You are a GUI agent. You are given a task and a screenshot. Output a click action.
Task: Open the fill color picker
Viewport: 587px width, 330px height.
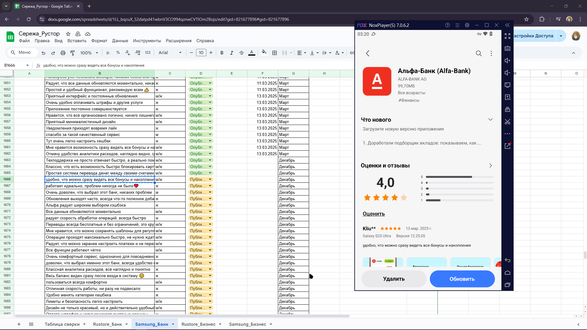(x=264, y=53)
